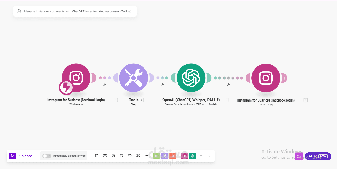The image size is (337, 169).
Task: Run the scenario once
Action: (21, 156)
